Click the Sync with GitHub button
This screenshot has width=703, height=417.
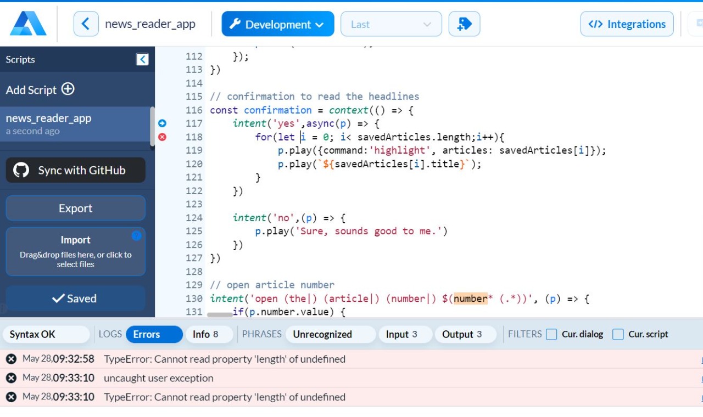(75, 170)
